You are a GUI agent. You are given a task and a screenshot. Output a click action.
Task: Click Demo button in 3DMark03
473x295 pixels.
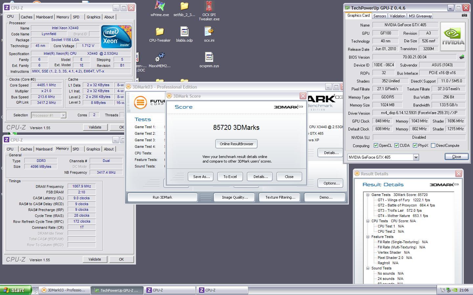(326, 197)
